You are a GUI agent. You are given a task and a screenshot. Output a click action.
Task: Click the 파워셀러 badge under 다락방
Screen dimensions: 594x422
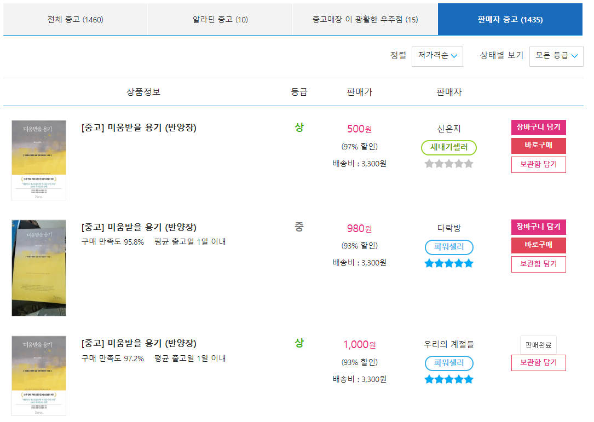[x=448, y=247]
